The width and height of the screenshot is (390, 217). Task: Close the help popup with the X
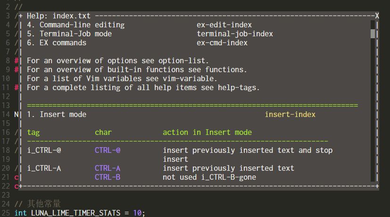(x=377, y=16)
